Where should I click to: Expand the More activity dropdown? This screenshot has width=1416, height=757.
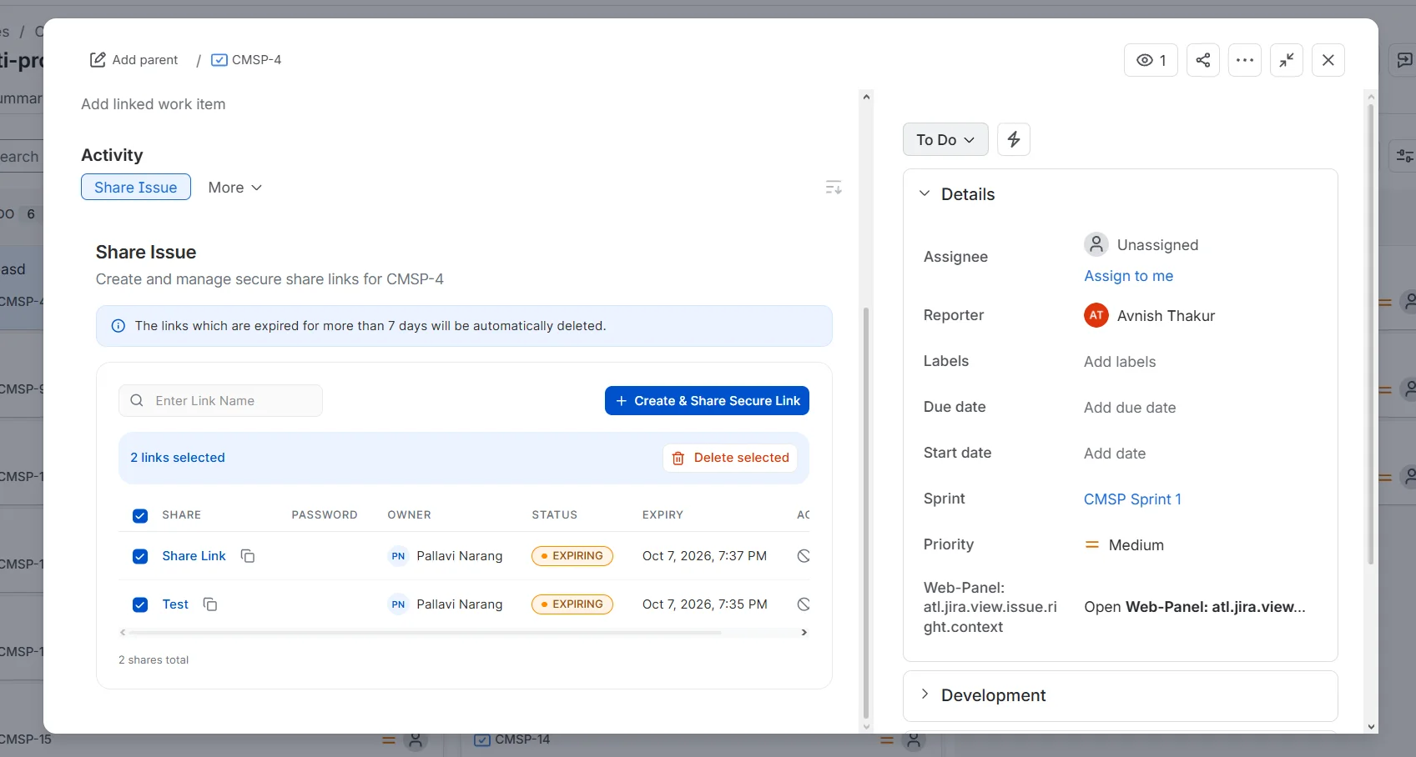pos(235,188)
